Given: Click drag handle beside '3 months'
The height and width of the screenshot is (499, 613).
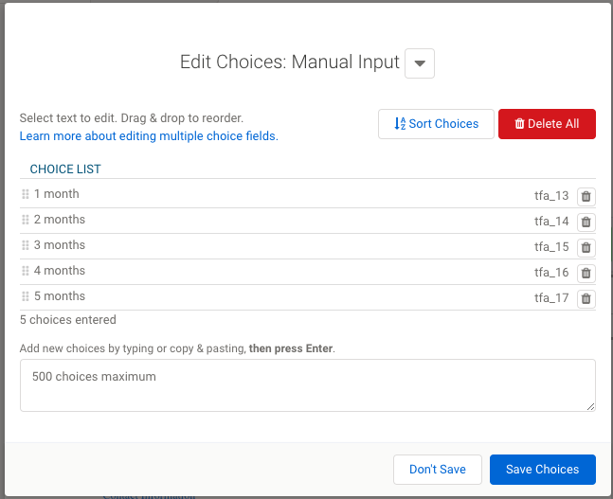Looking at the screenshot, I should (26, 245).
